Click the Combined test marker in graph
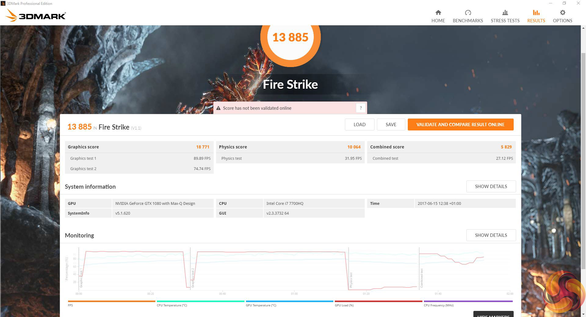Image resolution: width=586 pixels, height=317 pixels. [421, 278]
